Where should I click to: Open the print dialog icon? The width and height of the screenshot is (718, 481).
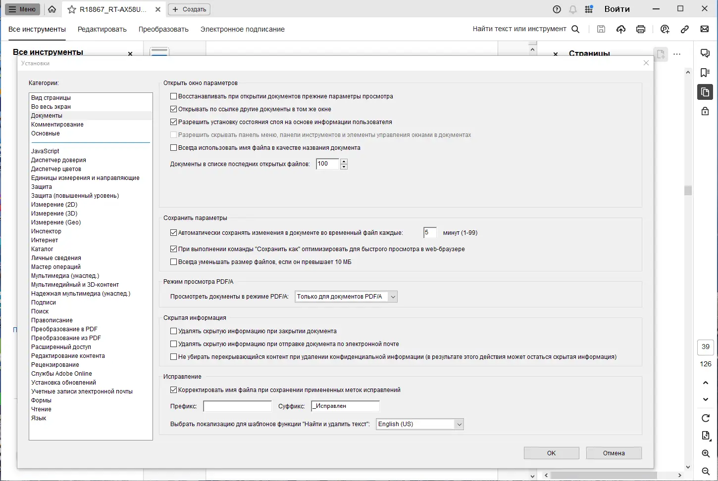(x=641, y=29)
